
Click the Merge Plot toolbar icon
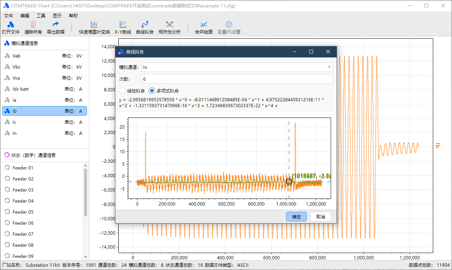coord(204,25)
